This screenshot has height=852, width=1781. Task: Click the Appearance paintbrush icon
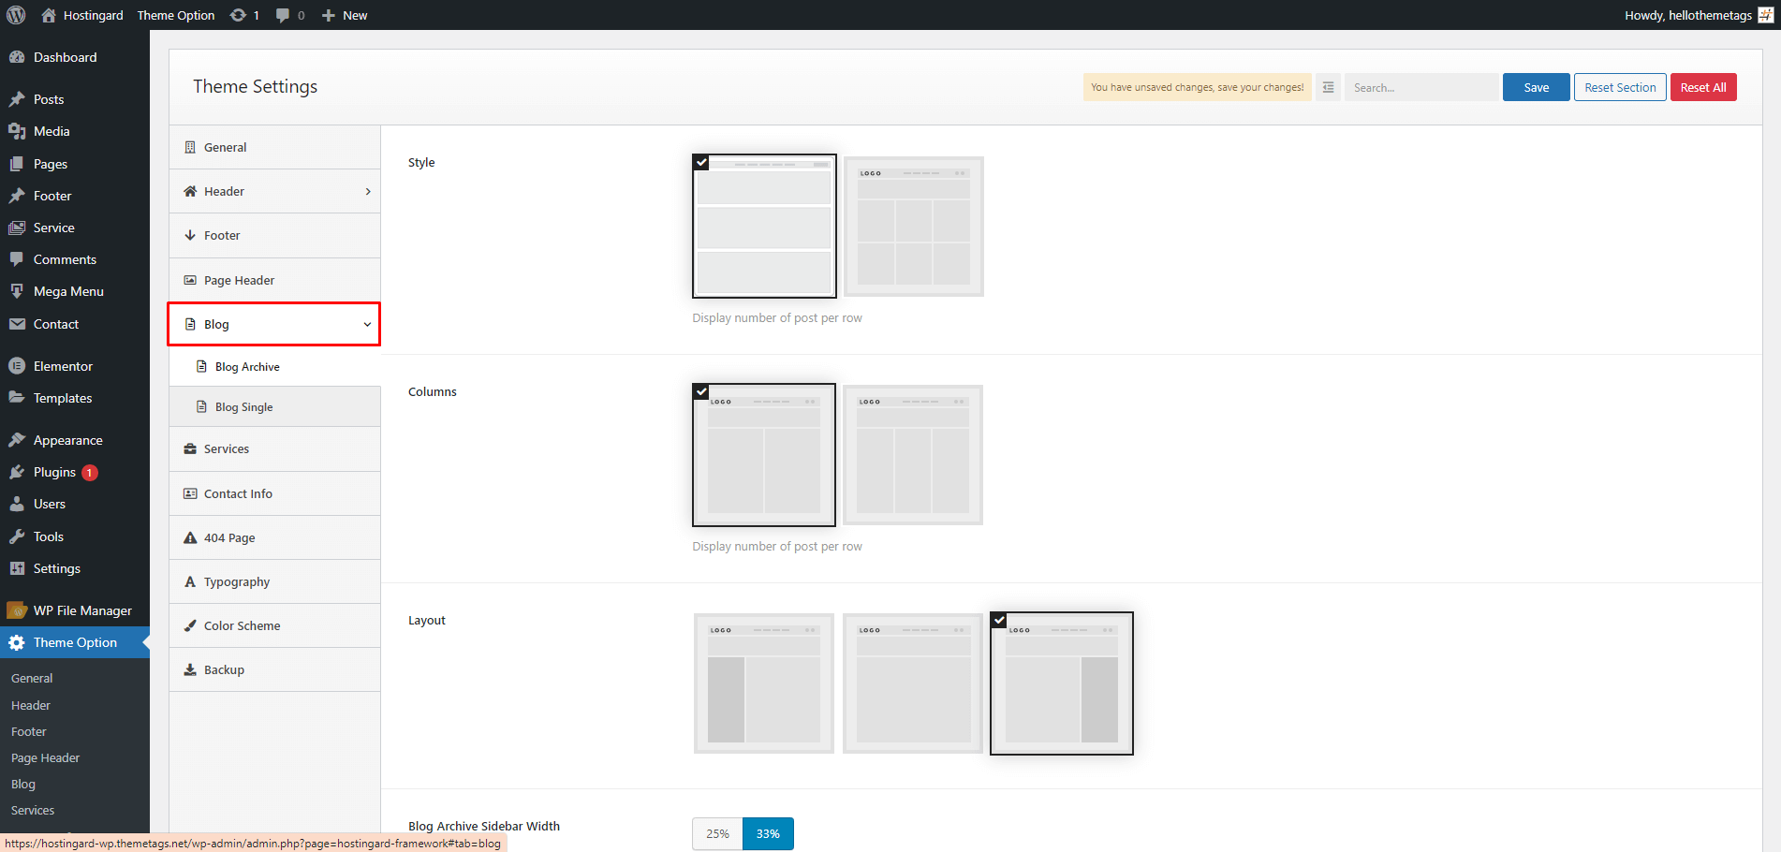17,440
